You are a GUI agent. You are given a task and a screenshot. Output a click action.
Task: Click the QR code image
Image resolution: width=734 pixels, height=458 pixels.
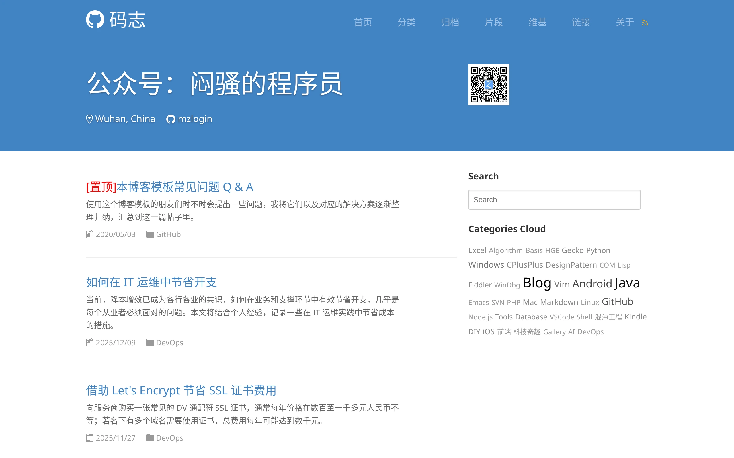pyautogui.click(x=489, y=84)
